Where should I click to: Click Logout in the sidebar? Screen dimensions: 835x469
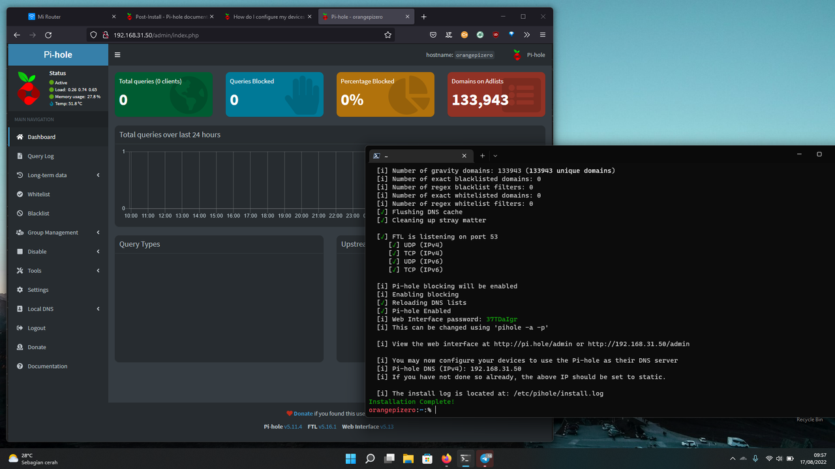coord(37,328)
